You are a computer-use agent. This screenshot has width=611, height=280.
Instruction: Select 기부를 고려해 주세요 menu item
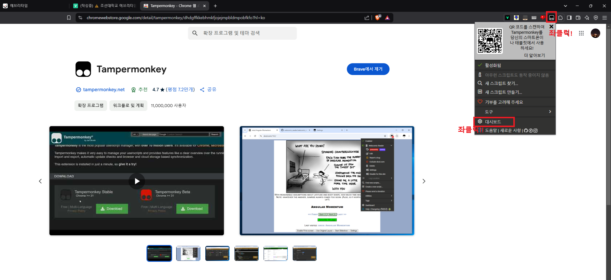pyautogui.click(x=515, y=102)
